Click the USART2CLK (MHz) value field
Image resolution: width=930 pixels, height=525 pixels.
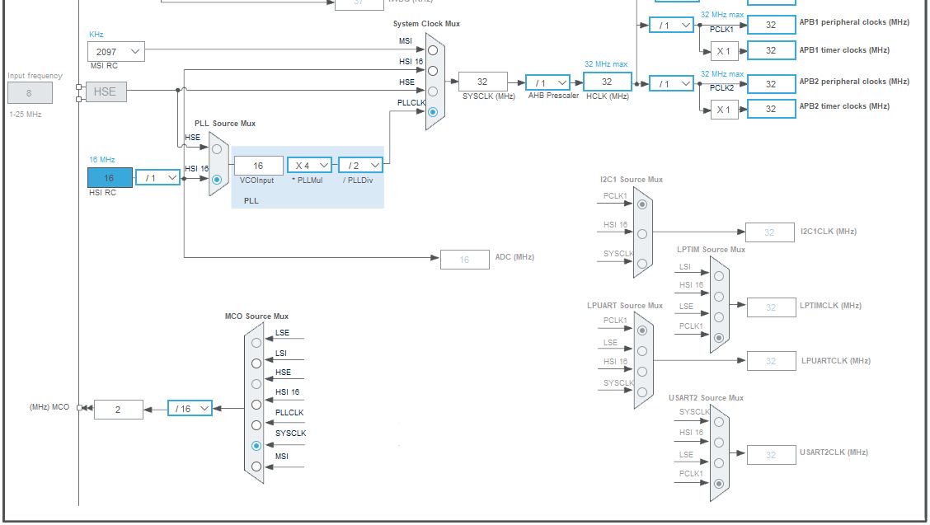point(771,455)
